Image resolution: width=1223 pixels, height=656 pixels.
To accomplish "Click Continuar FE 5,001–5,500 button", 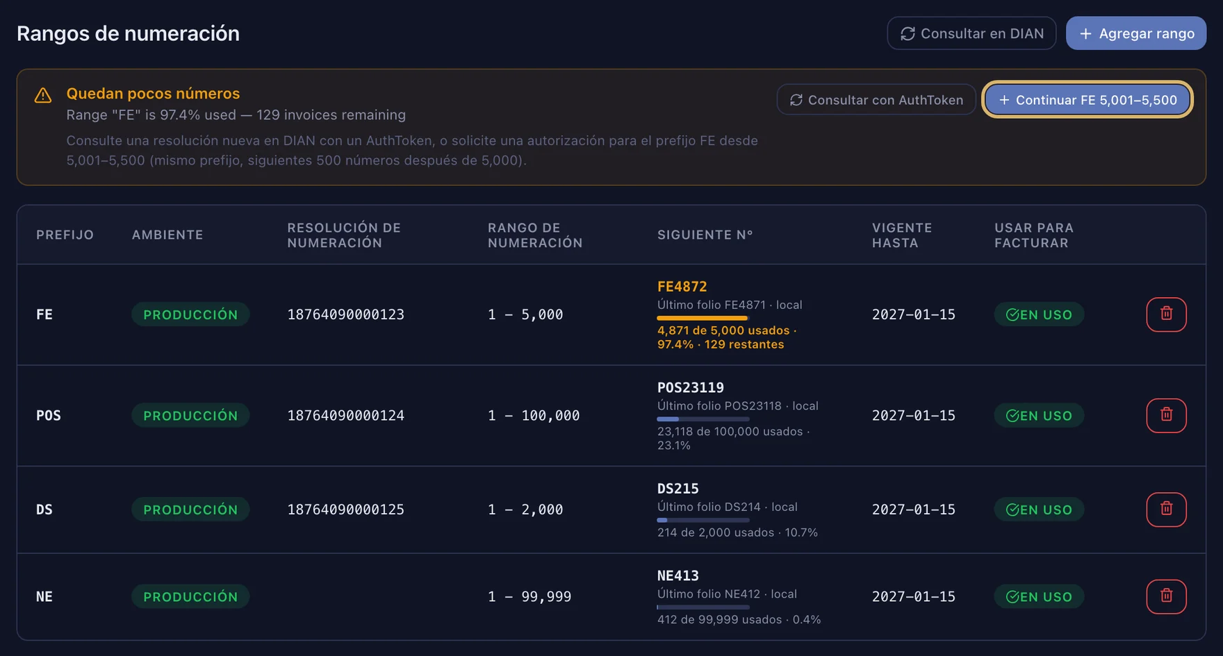I will click(x=1087, y=100).
